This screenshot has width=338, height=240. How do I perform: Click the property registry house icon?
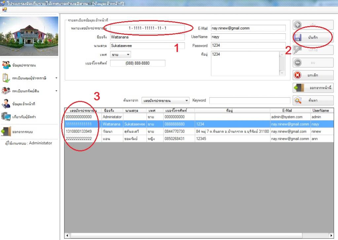pos(7,91)
